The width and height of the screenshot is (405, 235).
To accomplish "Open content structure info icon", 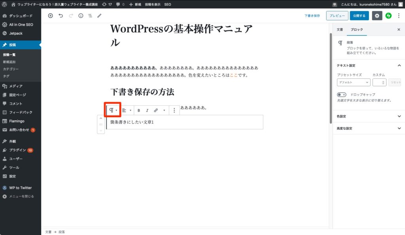I will point(81,16).
